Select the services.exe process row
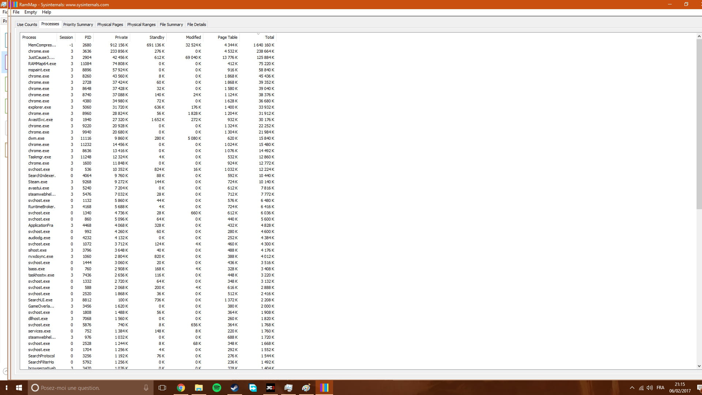This screenshot has width=702, height=395. (x=148, y=331)
